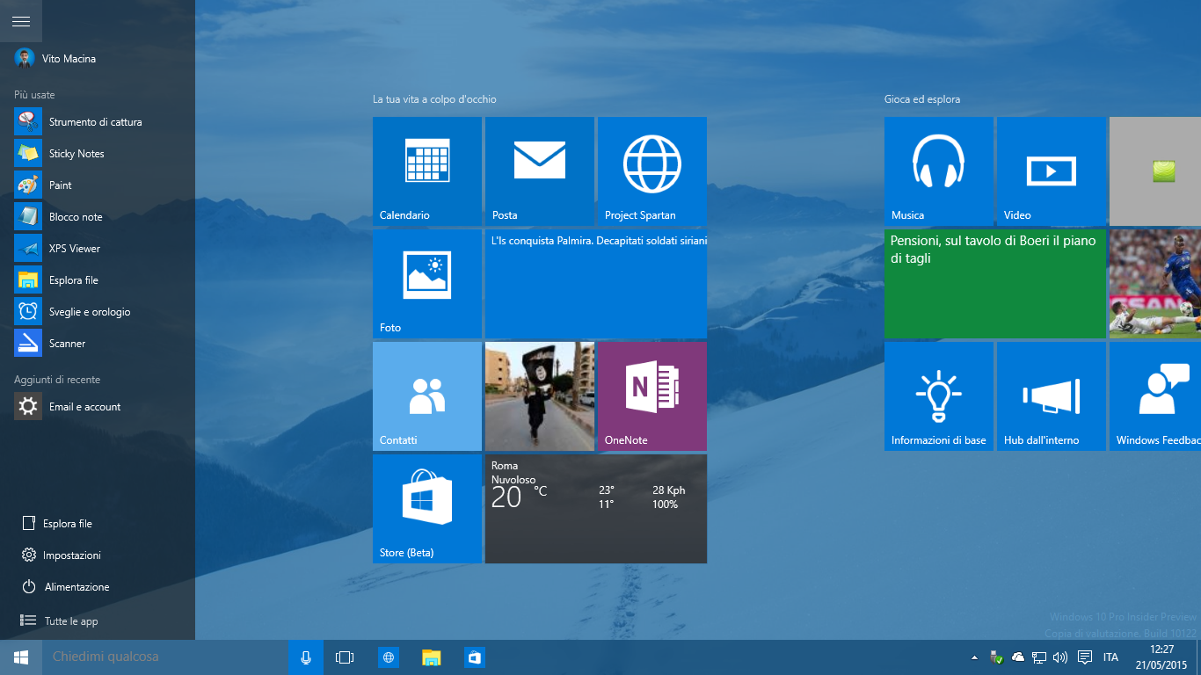The height and width of the screenshot is (675, 1201).
Task: Open the Vito Macina user account
Action: coord(55,59)
